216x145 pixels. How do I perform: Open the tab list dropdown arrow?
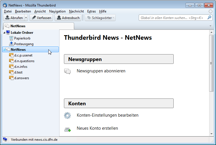coord(210,26)
